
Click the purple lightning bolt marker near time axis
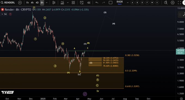(85, 94)
